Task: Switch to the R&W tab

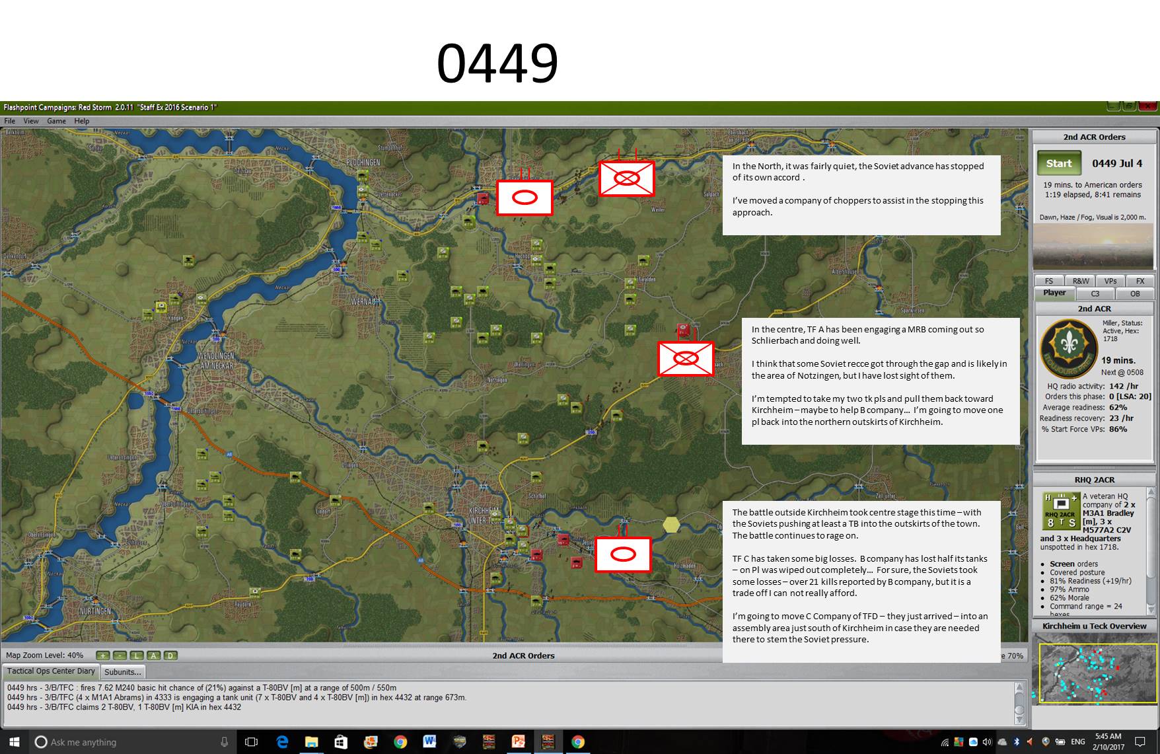Action: point(1081,281)
